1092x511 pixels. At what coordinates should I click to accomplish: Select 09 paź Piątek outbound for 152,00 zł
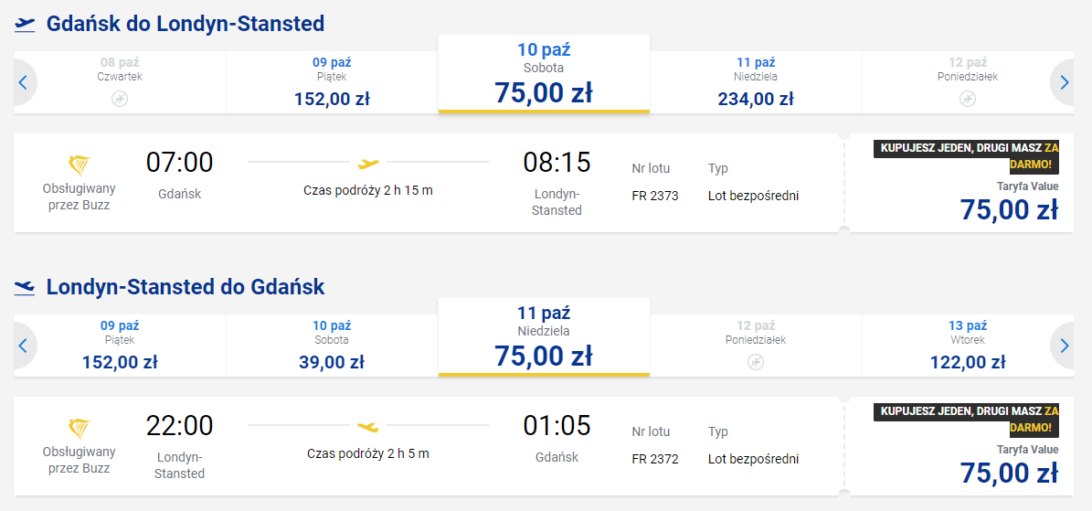coord(332,82)
